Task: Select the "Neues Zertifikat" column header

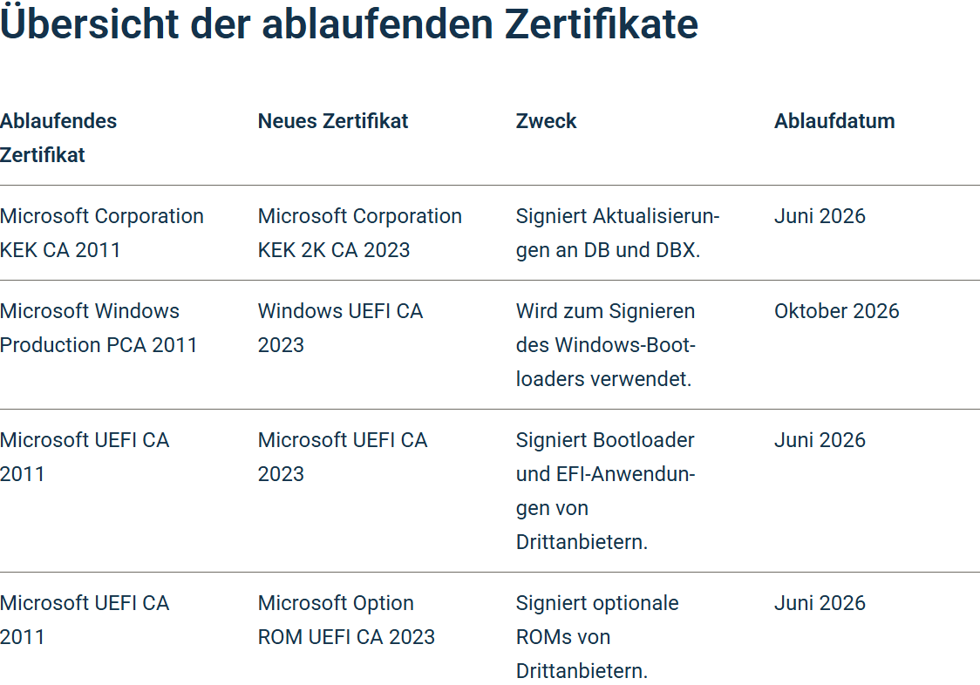Action: [333, 121]
